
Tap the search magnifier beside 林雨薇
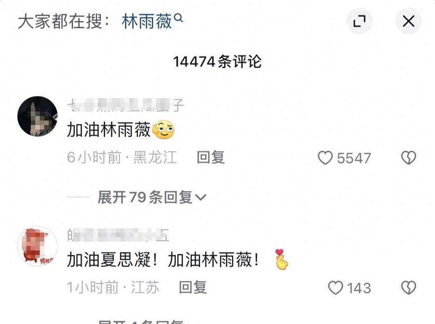click(178, 18)
